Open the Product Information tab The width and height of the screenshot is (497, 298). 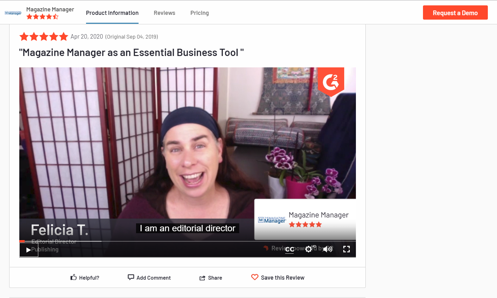click(x=112, y=13)
